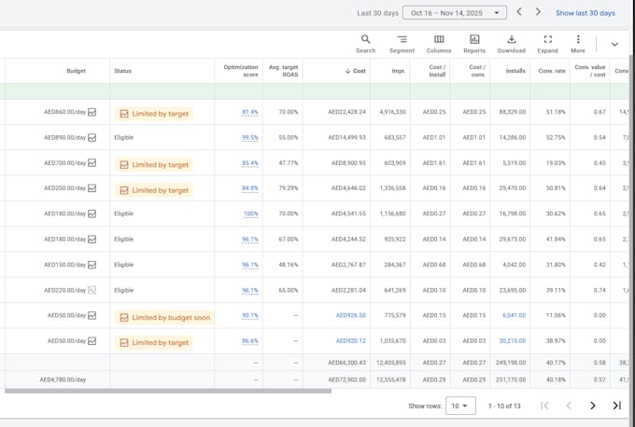
Task: Open the 99.5% optimization score
Action: tap(250, 137)
